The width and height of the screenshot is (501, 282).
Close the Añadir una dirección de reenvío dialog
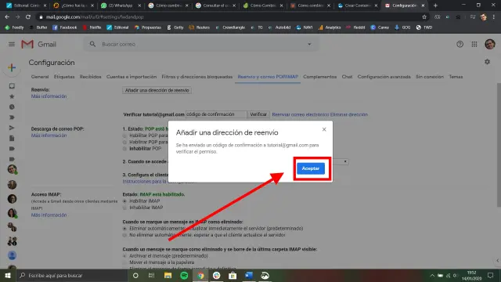click(x=324, y=129)
